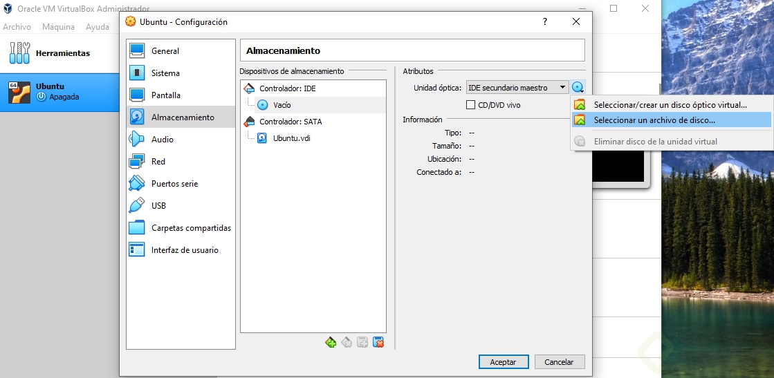Click the optical disc chooser icon
The image size is (774, 378).
pyautogui.click(x=578, y=88)
